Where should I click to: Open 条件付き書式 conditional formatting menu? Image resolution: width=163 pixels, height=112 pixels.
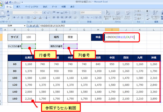(107, 15)
